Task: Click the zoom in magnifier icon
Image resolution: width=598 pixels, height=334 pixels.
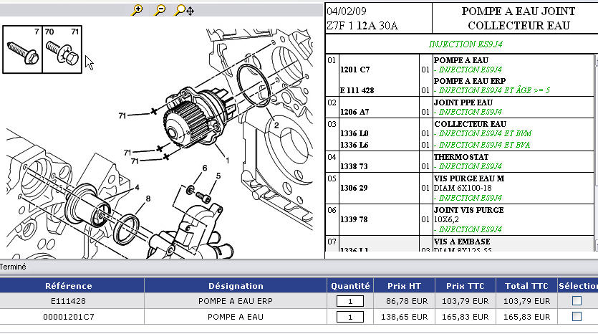Action: pos(138,10)
